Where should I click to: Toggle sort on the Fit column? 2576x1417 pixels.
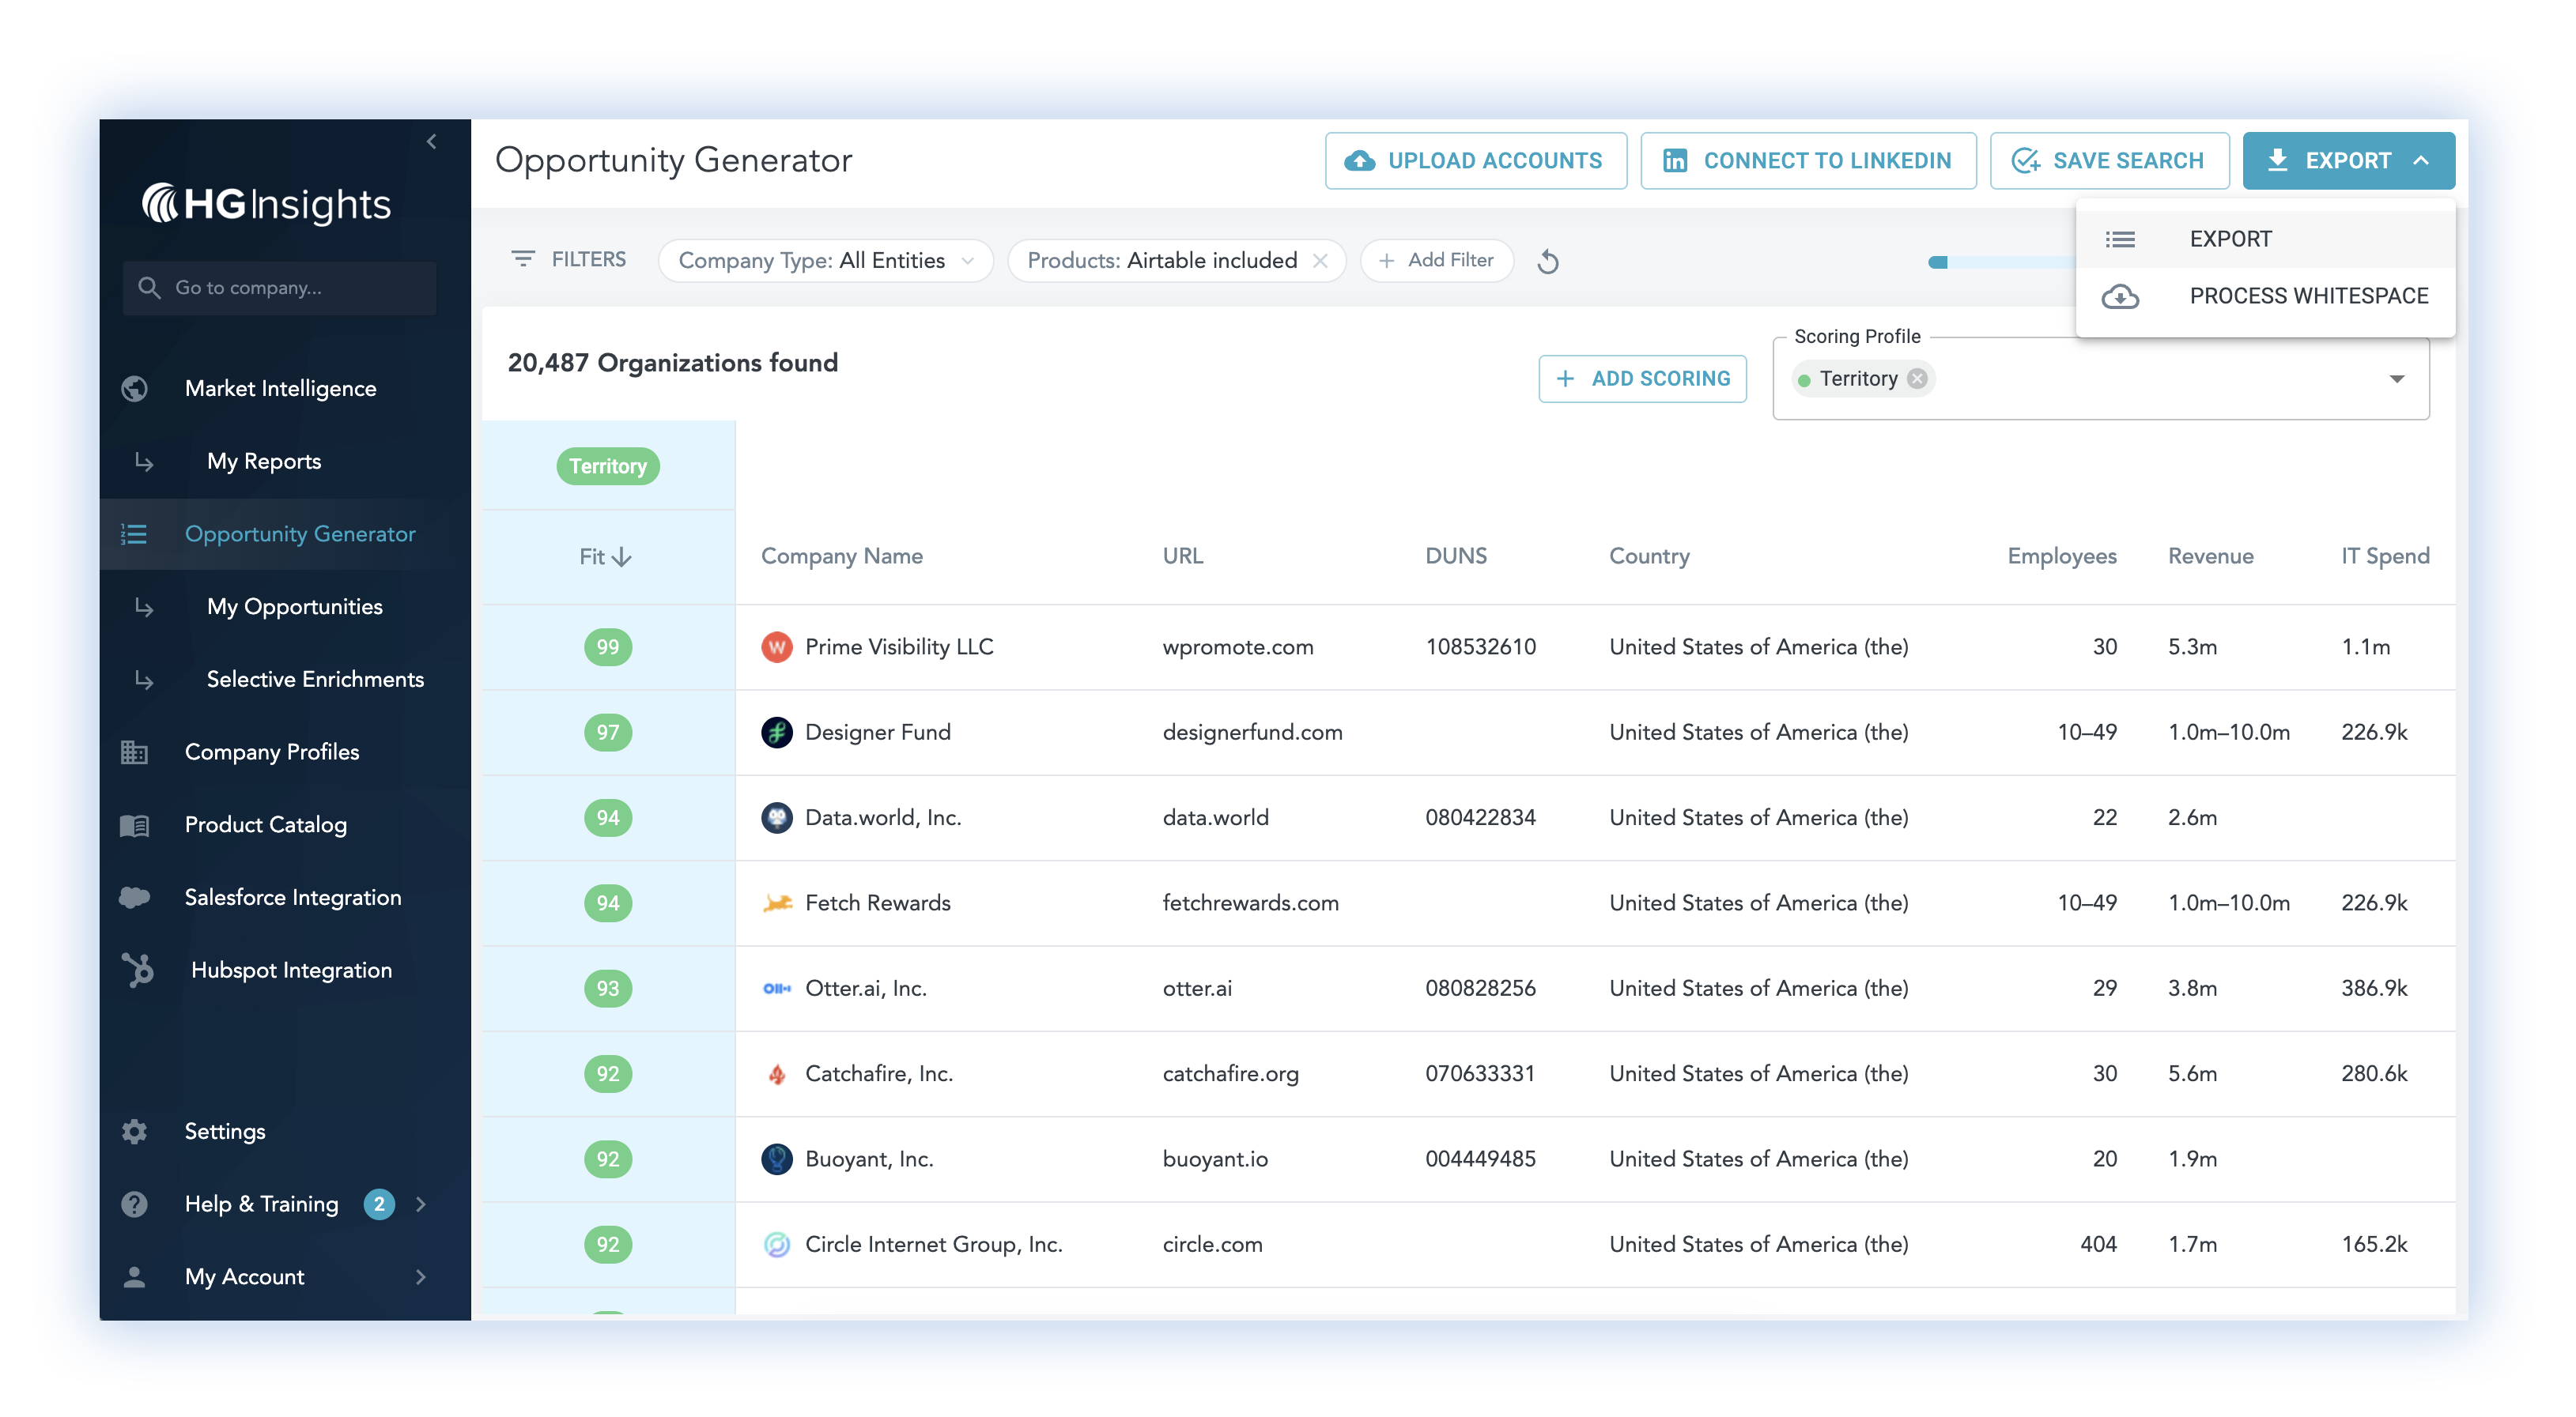pos(605,556)
